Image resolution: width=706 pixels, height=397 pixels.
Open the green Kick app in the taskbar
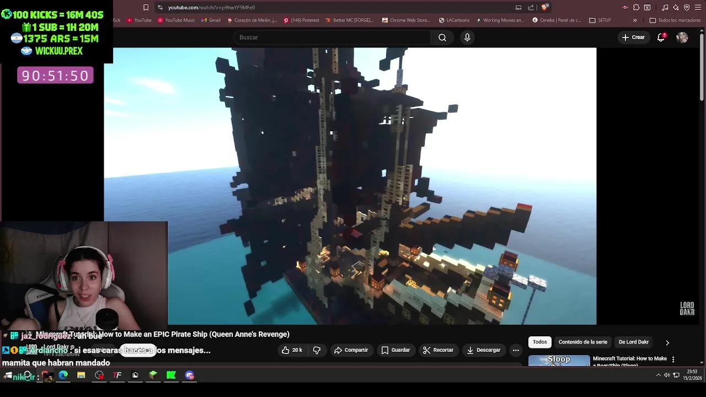click(171, 375)
